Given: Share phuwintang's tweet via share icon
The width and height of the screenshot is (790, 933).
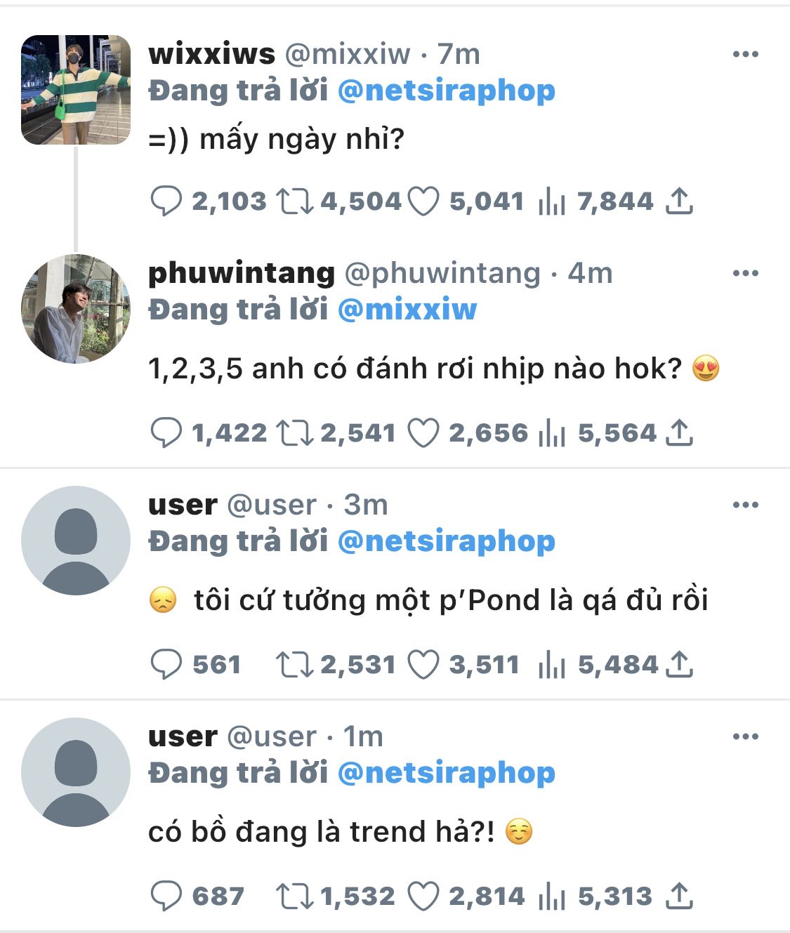Looking at the screenshot, I should pos(679,433).
